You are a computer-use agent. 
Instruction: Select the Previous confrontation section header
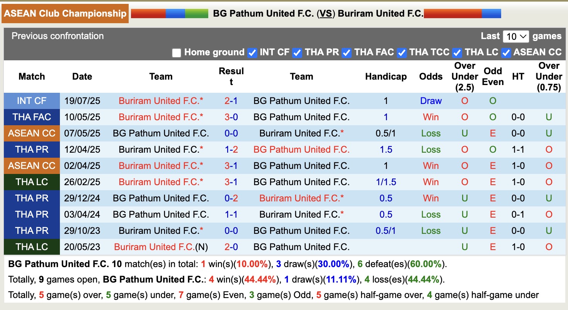click(58, 36)
